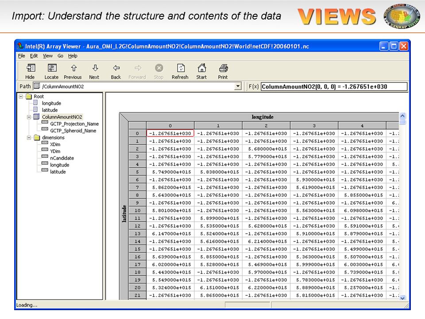The image size is (425, 319).
Task: Click the Locate toolbar icon
Action: click(52, 68)
